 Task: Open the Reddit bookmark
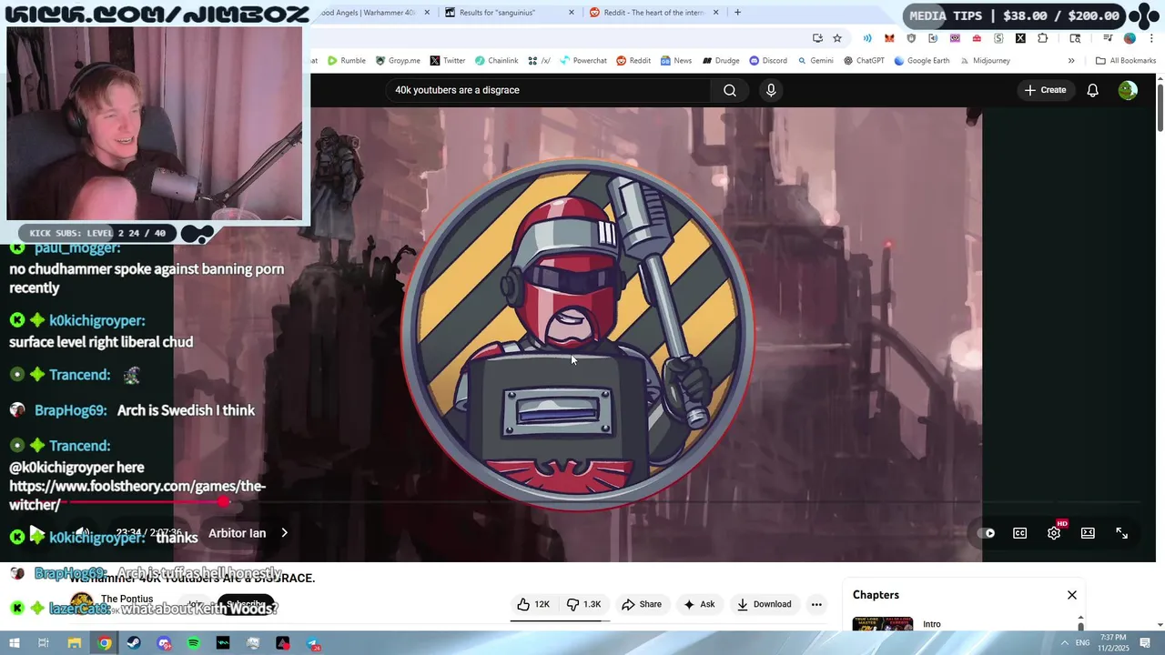click(633, 61)
